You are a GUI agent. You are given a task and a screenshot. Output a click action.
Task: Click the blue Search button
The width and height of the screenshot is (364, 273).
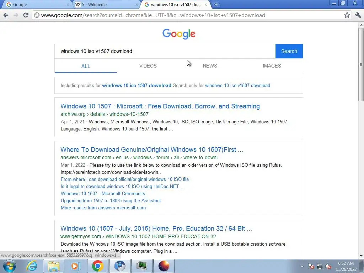(x=289, y=51)
